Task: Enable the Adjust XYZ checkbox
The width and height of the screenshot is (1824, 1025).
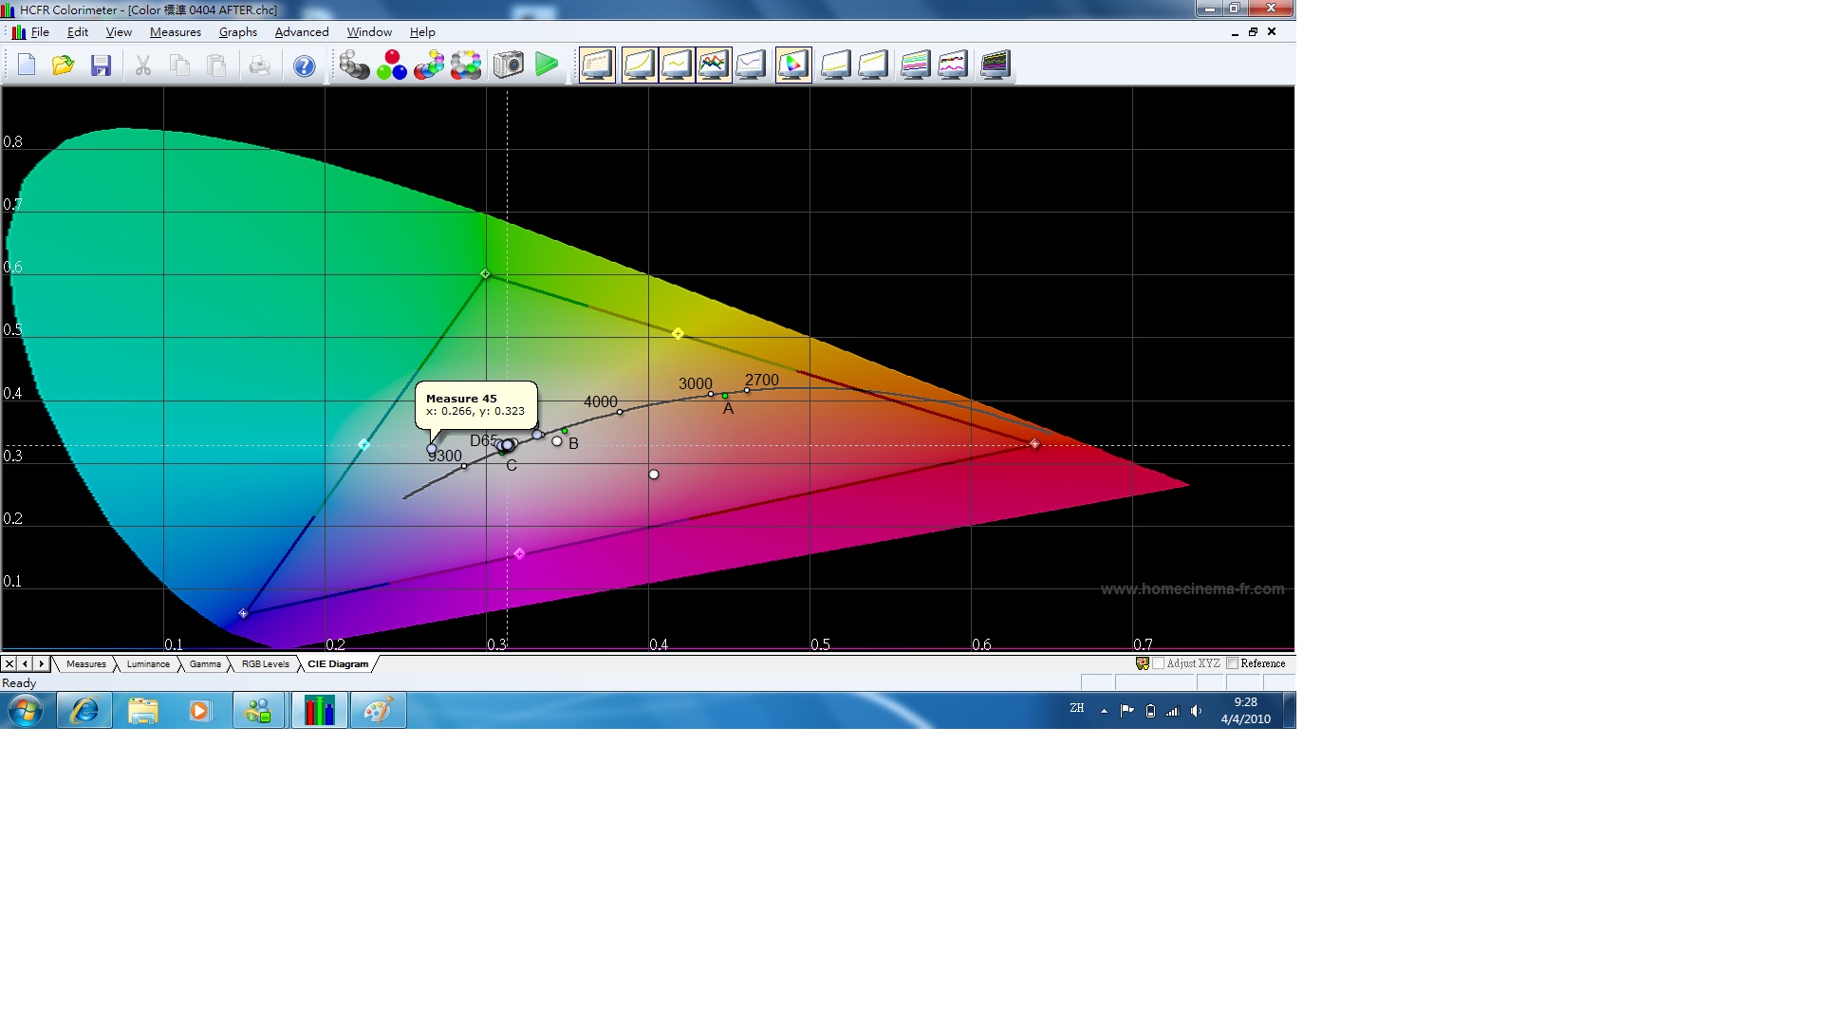Action: click(1158, 663)
